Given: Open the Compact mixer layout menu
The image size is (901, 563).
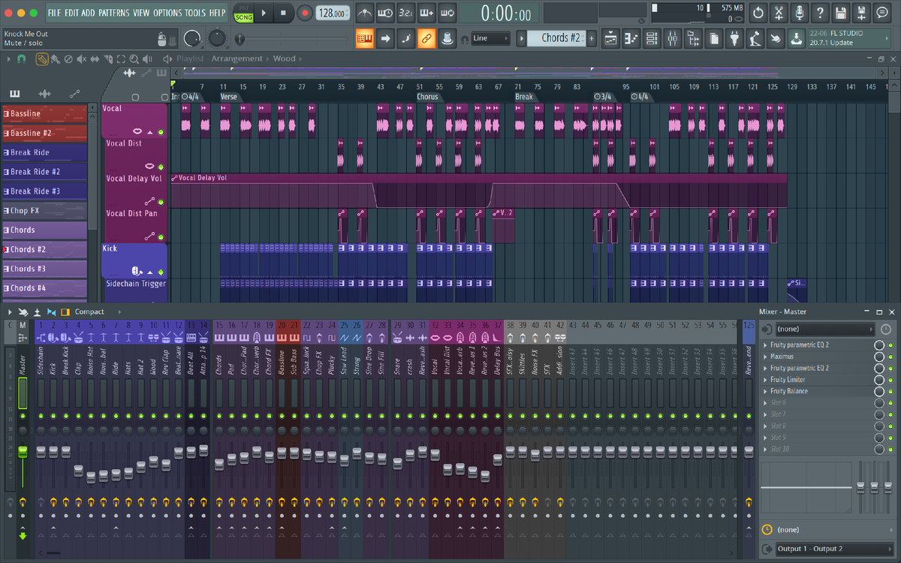Looking at the screenshot, I should pyautogui.click(x=89, y=312).
